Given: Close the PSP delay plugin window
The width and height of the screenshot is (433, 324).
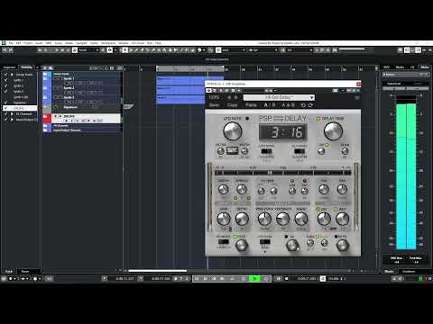Looking at the screenshot, I should tap(358, 84).
